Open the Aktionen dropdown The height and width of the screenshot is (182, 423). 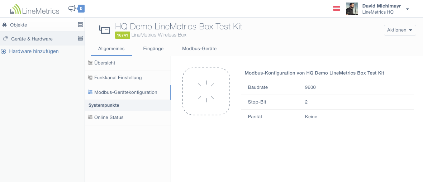click(400, 30)
